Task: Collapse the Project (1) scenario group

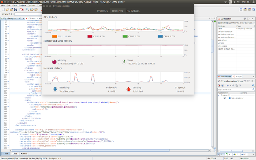Action: click(219, 95)
